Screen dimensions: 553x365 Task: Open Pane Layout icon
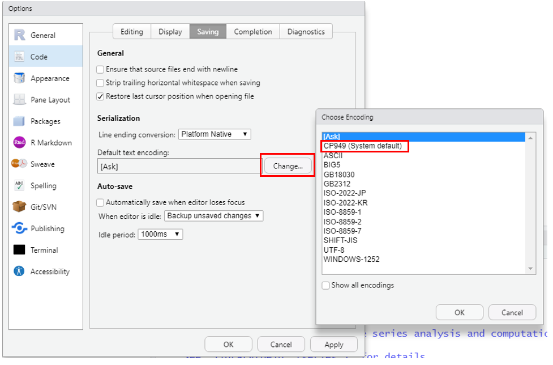tap(19, 100)
